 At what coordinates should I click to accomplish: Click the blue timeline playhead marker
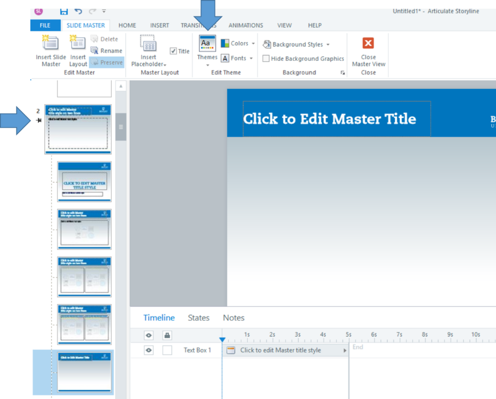222,340
